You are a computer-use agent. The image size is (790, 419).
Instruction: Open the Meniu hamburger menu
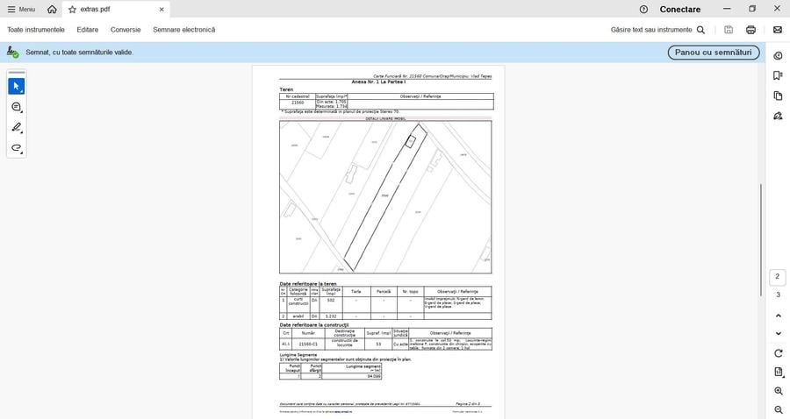[x=22, y=9]
